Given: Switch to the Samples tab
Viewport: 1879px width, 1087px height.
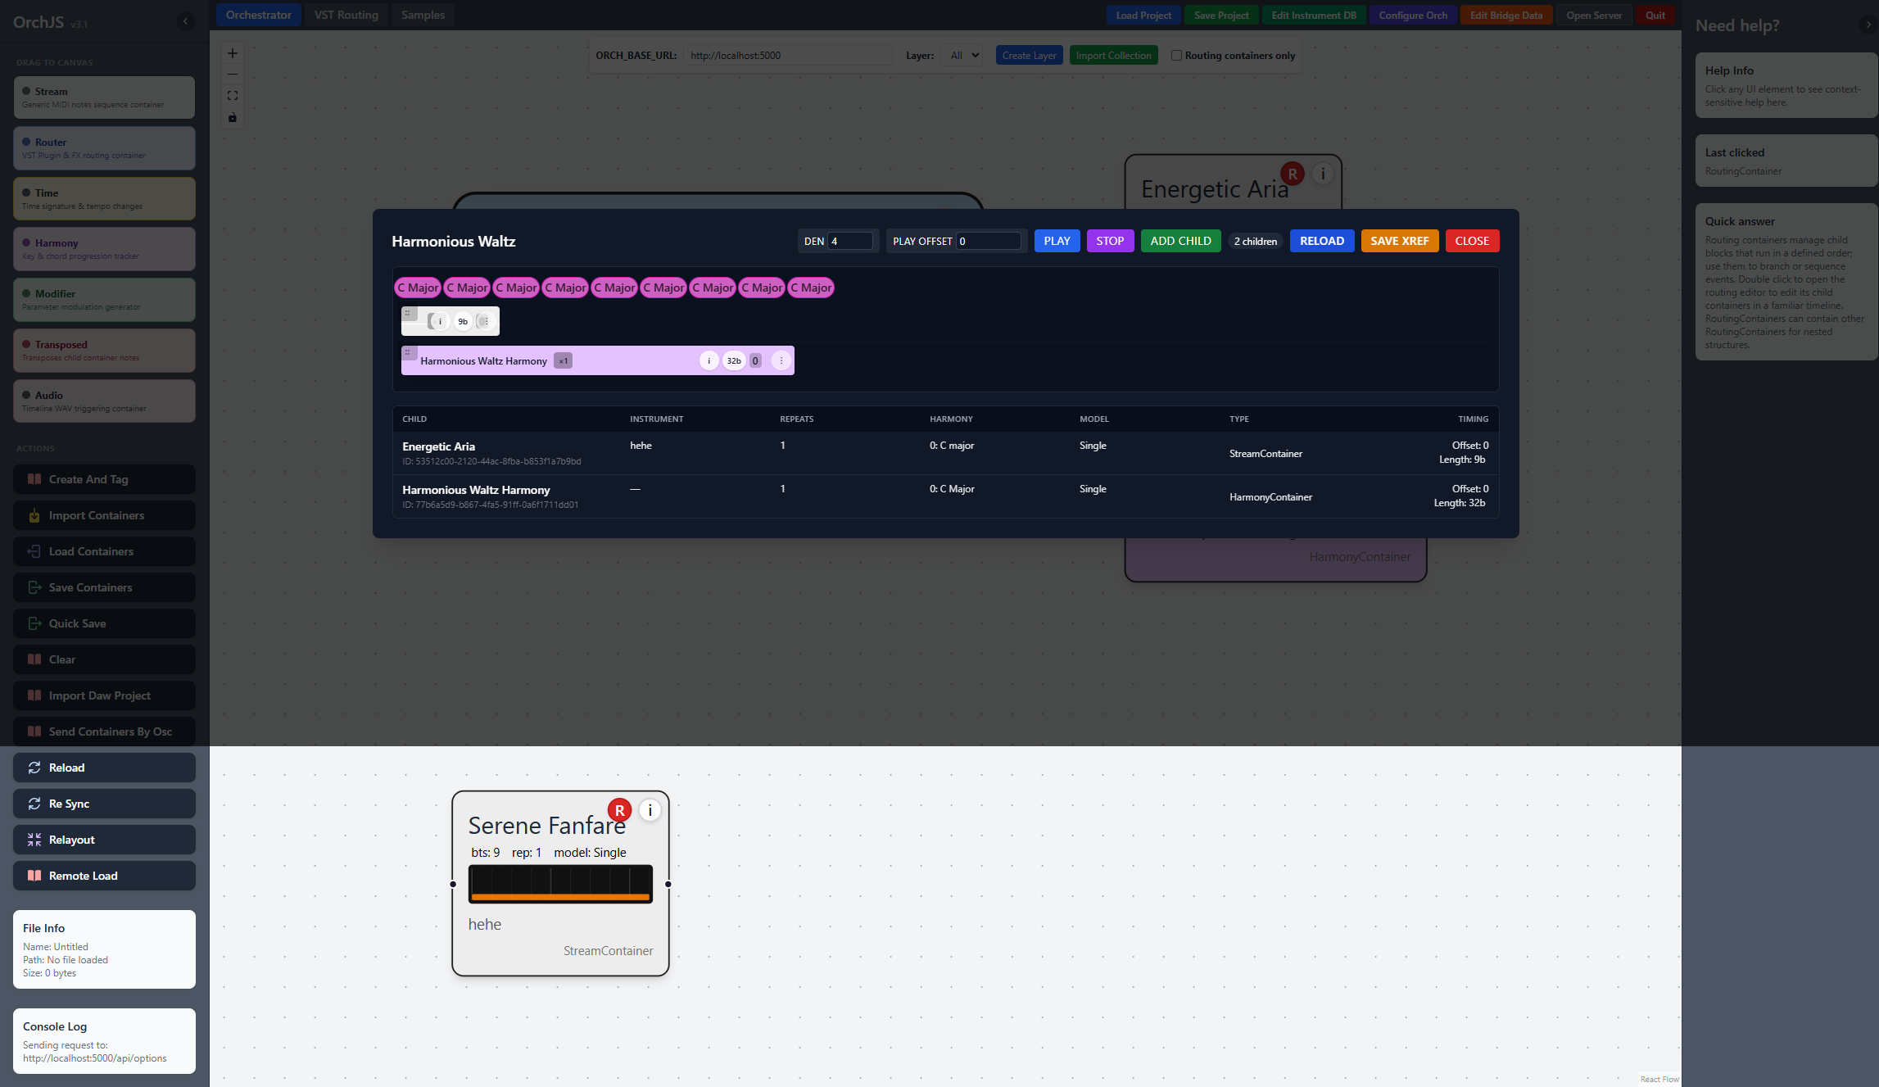Looking at the screenshot, I should point(423,15).
